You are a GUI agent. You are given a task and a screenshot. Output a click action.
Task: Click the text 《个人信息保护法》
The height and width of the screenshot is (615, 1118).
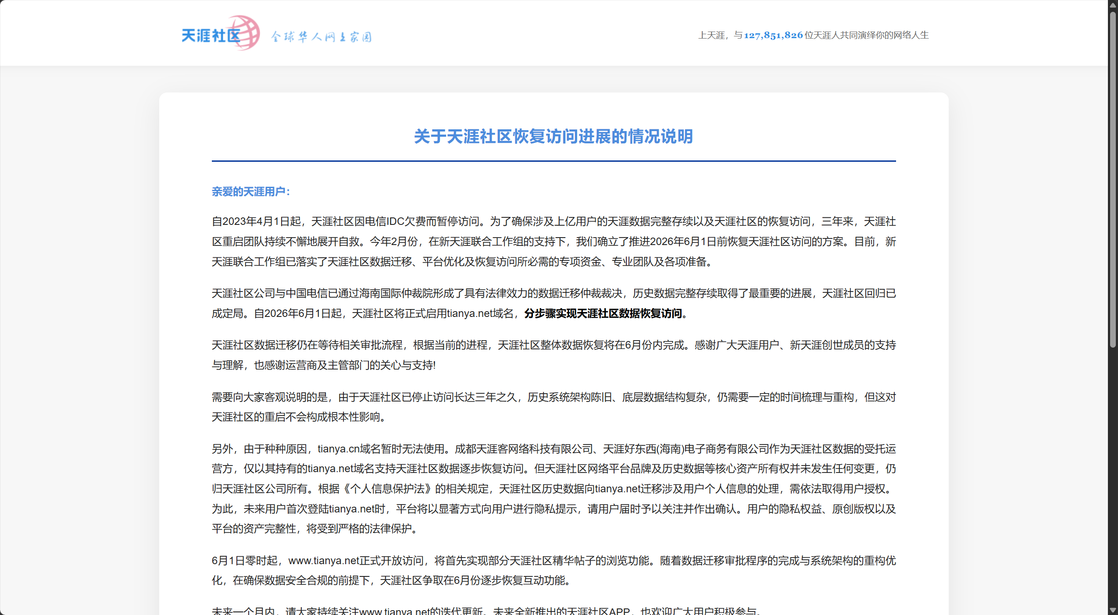pyautogui.click(x=387, y=489)
